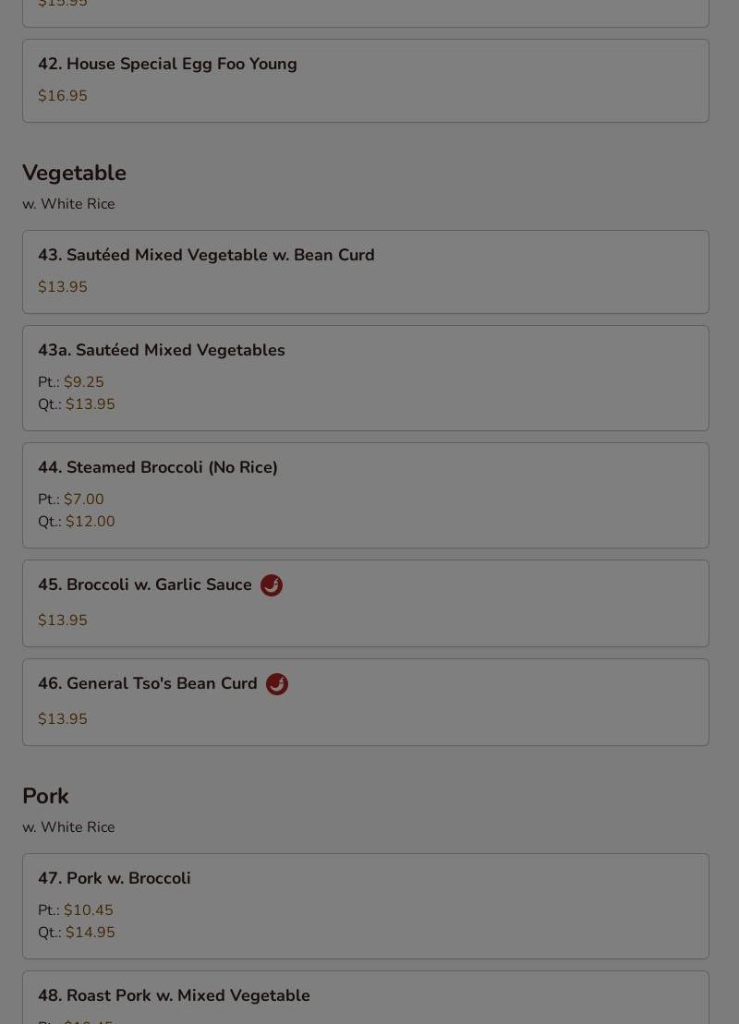This screenshot has height=1024, width=739.
Task: Click $10.45 pint price for Pork w. Broccoli
Action: pos(89,910)
